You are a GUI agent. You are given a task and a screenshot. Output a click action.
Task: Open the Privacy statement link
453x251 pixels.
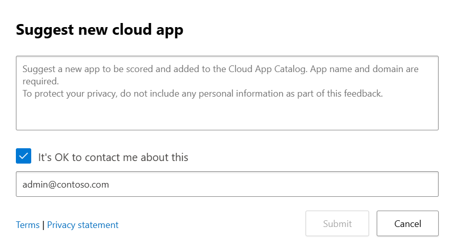(x=82, y=225)
